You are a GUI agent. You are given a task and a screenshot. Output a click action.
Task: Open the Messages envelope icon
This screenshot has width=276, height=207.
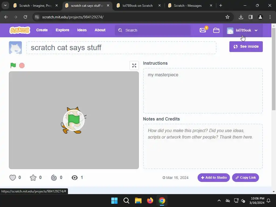point(203,30)
